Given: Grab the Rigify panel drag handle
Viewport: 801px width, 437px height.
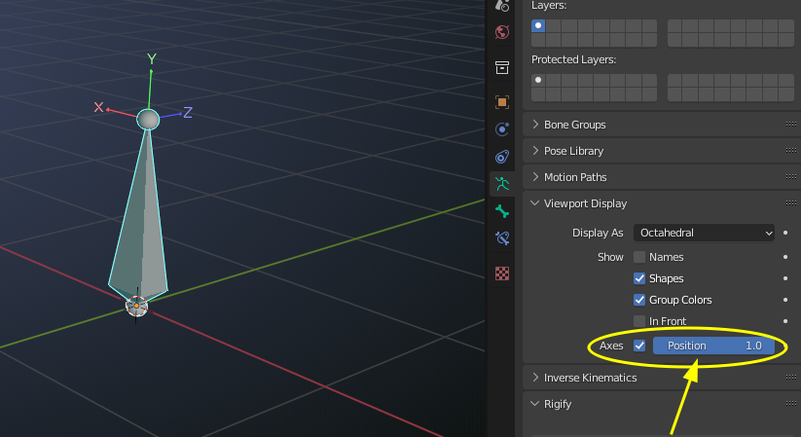Looking at the screenshot, I should tap(791, 403).
